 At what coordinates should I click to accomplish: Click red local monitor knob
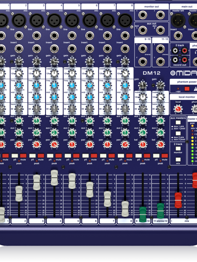tap(178, 109)
